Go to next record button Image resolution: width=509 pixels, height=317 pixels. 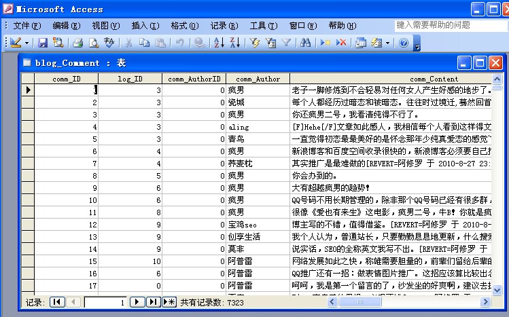pos(137,302)
